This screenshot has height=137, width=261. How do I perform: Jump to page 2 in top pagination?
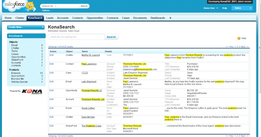click(x=237, y=46)
